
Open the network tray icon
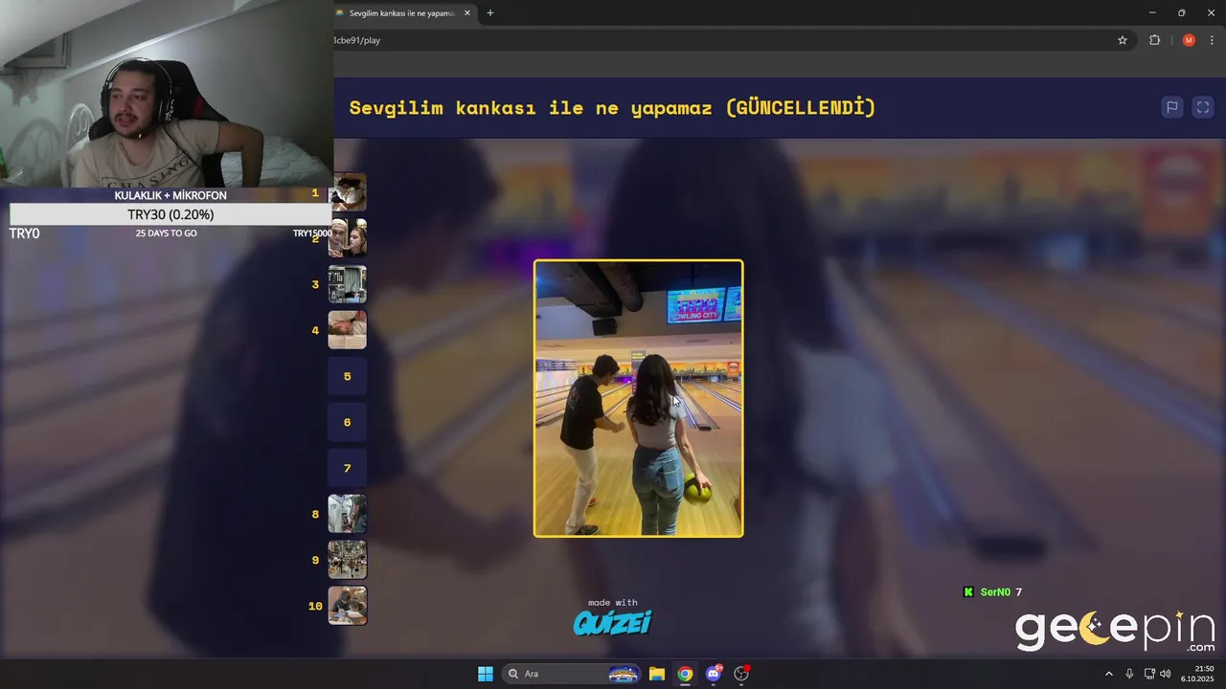pyautogui.click(x=1149, y=674)
